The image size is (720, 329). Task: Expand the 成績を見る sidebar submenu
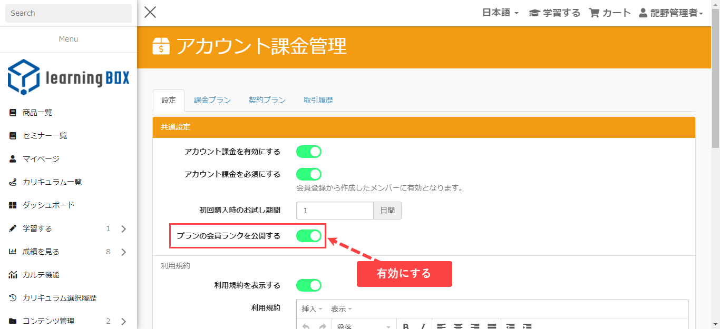click(123, 252)
